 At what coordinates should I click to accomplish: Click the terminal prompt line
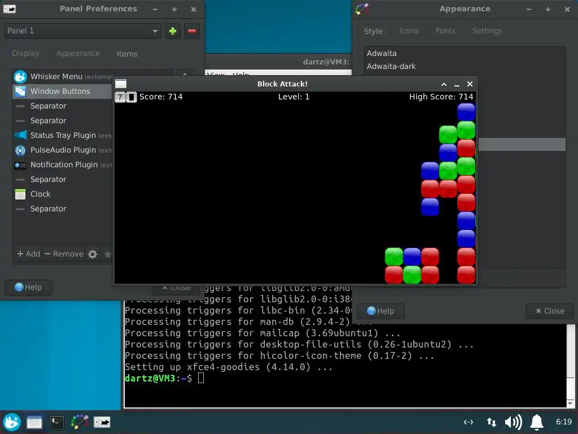click(164, 378)
